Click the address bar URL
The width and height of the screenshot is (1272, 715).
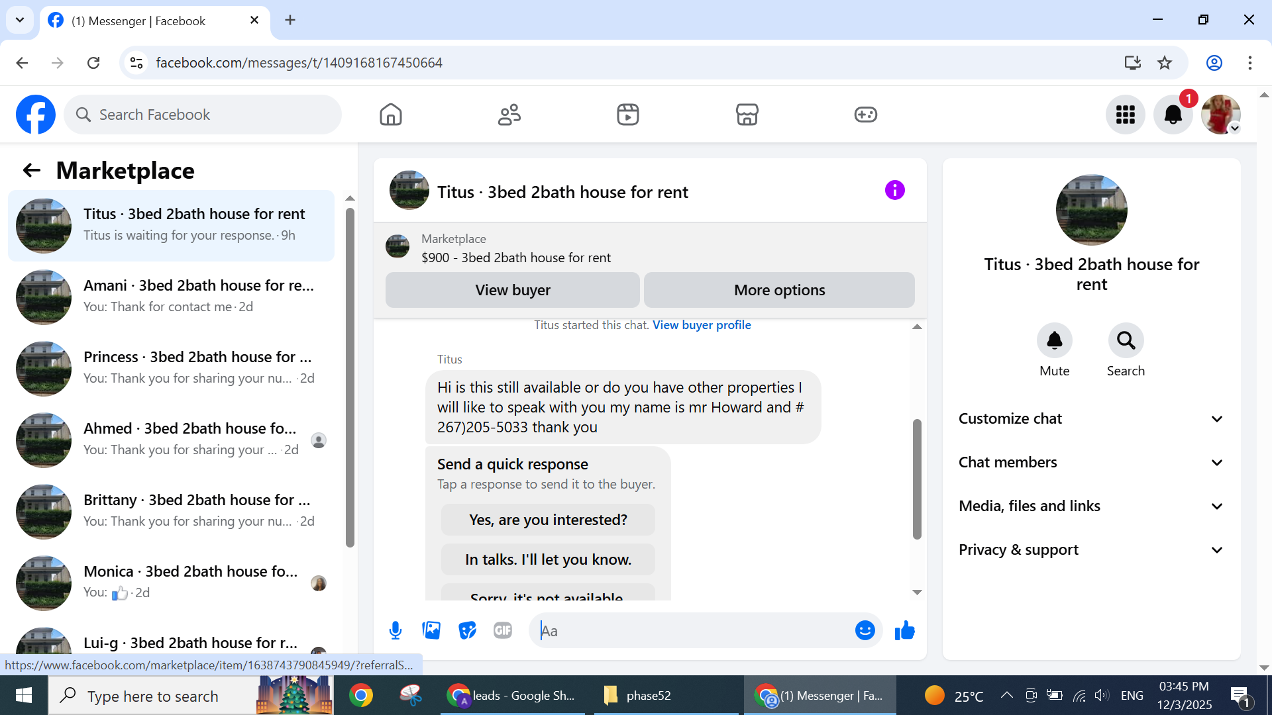tap(299, 63)
